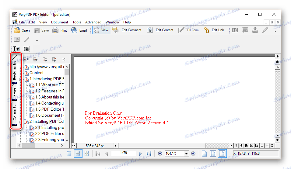
Task: Zoom in with the plus magnifier button
Action: (x=193, y=153)
